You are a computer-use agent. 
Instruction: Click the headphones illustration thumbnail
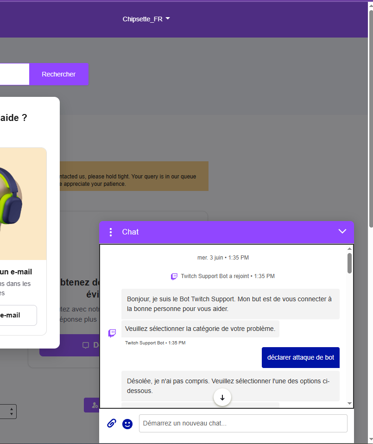point(23,203)
